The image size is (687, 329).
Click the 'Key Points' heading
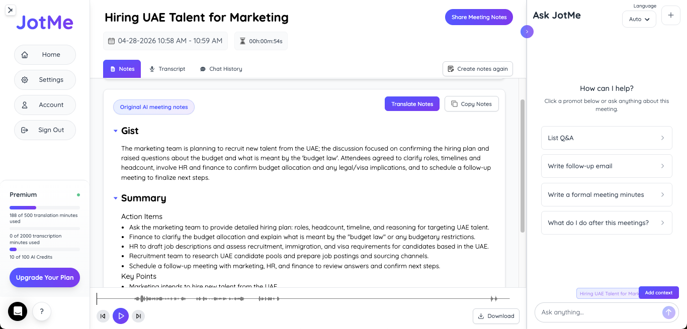139,276
